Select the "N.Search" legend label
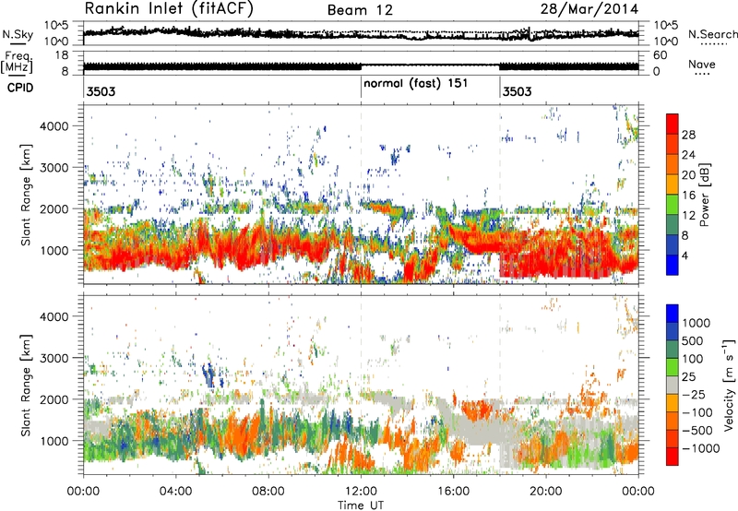Viewport: 738px width, 511px height. pos(712,34)
